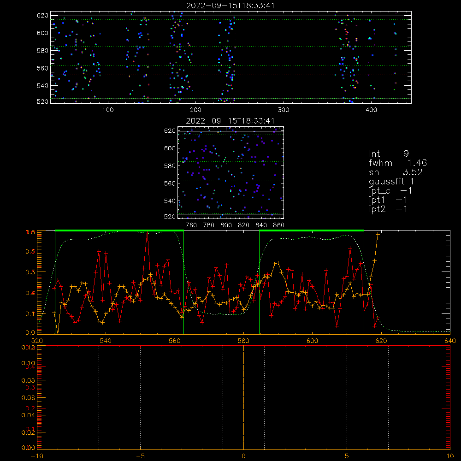Select x-axis label 300 under the top plot
Screen dimensions: 461x461
click(284, 110)
